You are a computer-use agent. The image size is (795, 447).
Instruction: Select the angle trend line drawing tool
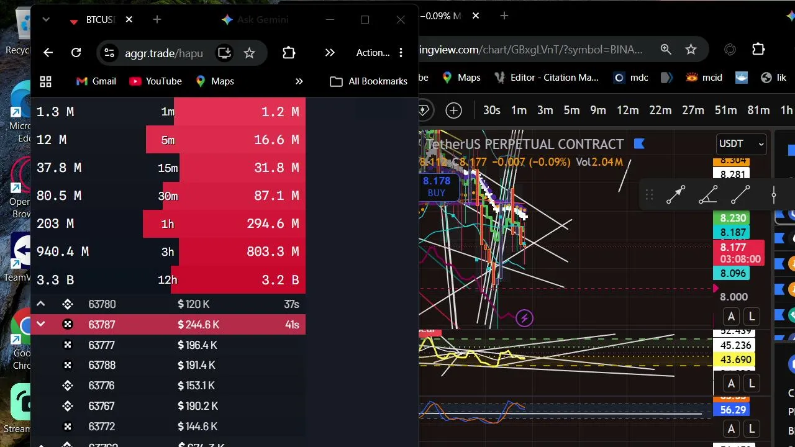click(708, 196)
